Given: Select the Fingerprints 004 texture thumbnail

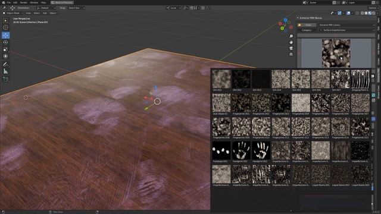Looking at the screenshot, I should coord(301,103).
